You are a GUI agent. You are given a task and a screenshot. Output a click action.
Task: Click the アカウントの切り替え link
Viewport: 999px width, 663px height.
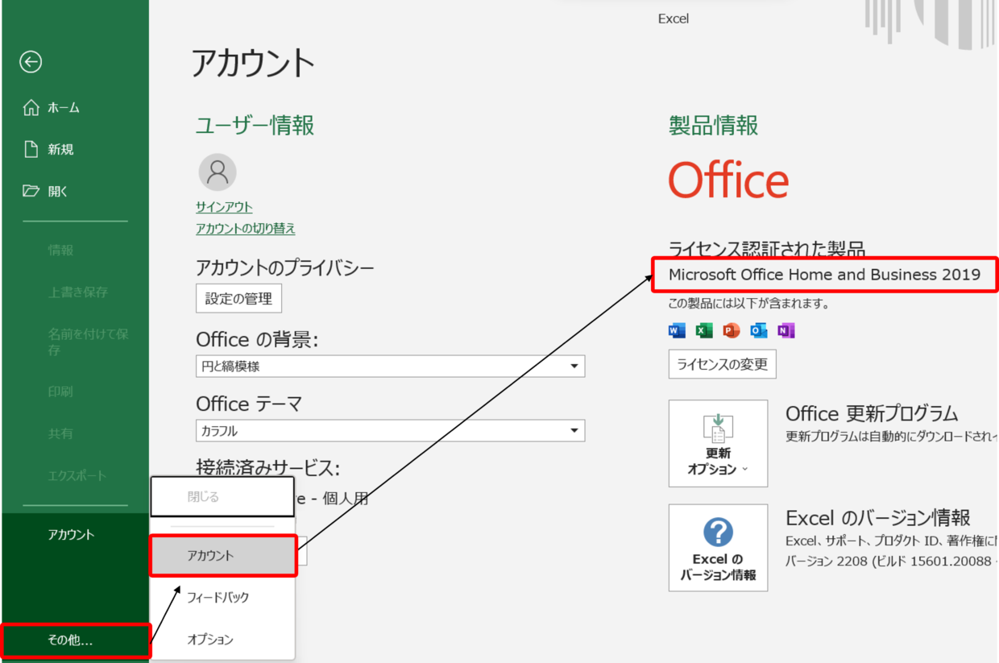tap(246, 229)
